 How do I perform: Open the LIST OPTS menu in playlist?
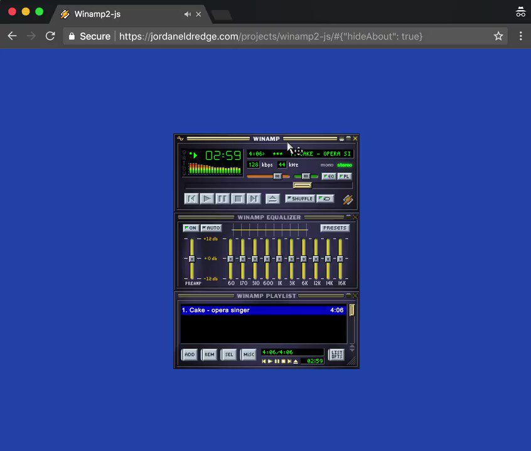point(336,355)
